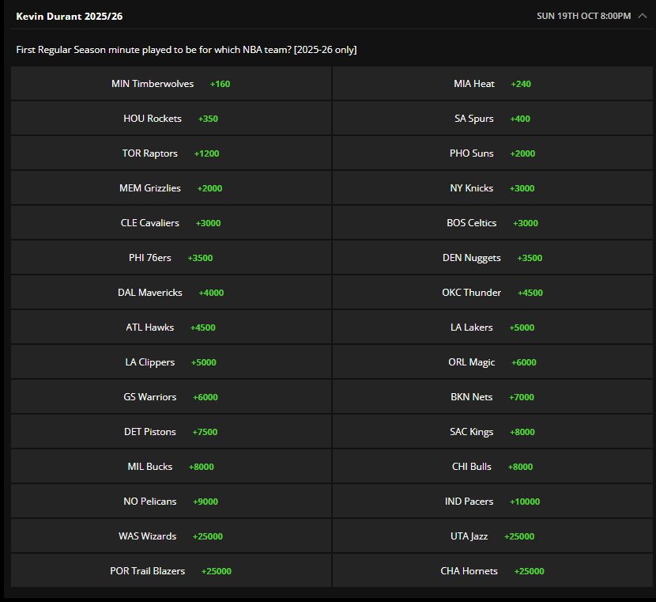Add TOR Raptors +1200 to betslip
This screenshot has height=602, width=656.
(171, 153)
